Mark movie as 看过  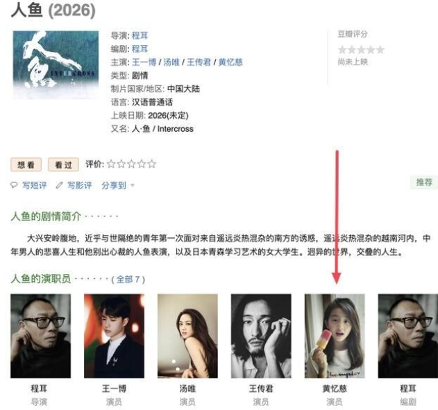pos(63,164)
